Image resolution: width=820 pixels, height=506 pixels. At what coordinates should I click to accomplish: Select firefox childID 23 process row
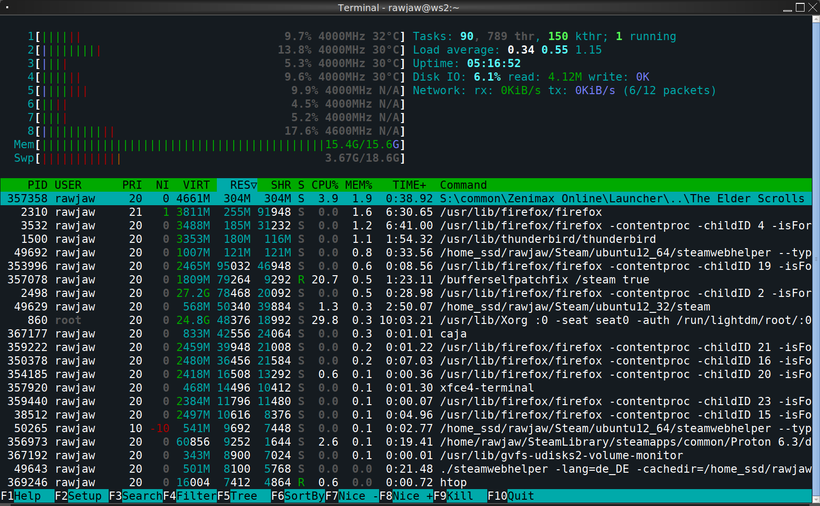(x=406, y=401)
